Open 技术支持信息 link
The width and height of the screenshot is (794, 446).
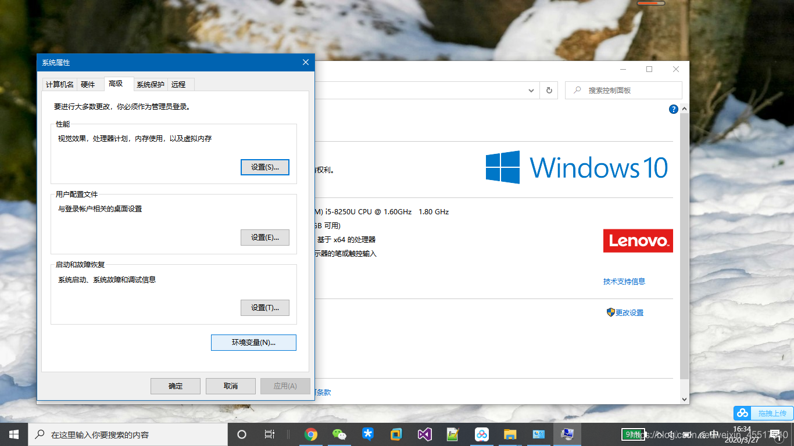(x=624, y=282)
